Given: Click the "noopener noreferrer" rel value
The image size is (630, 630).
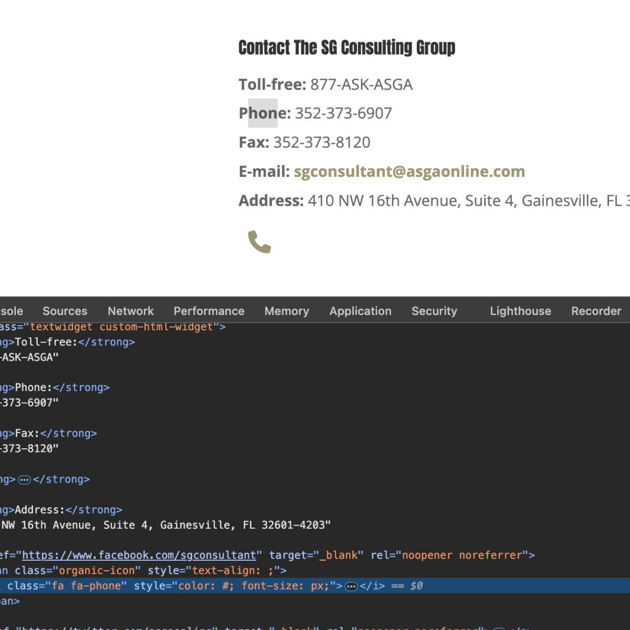Looking at the screenshot, I should [462, 555].
